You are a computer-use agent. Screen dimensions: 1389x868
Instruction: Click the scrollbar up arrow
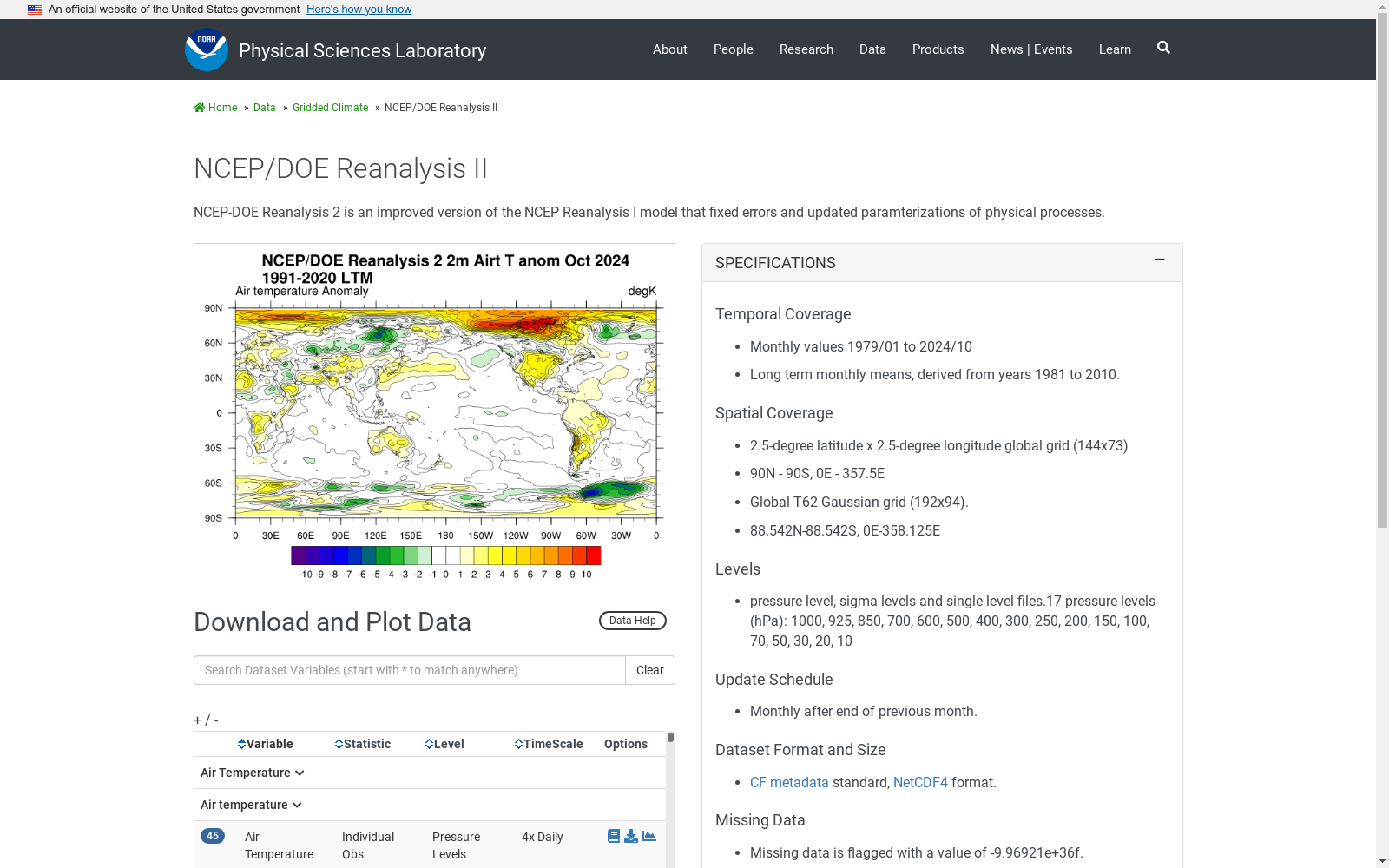click(x=1382, y=5)
